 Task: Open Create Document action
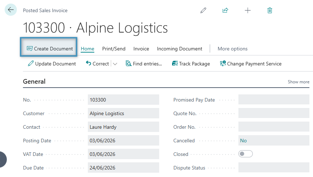(50, 49)
